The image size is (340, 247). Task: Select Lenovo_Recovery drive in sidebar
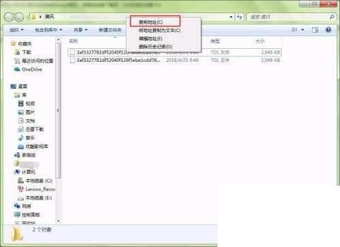pos(37,189)
